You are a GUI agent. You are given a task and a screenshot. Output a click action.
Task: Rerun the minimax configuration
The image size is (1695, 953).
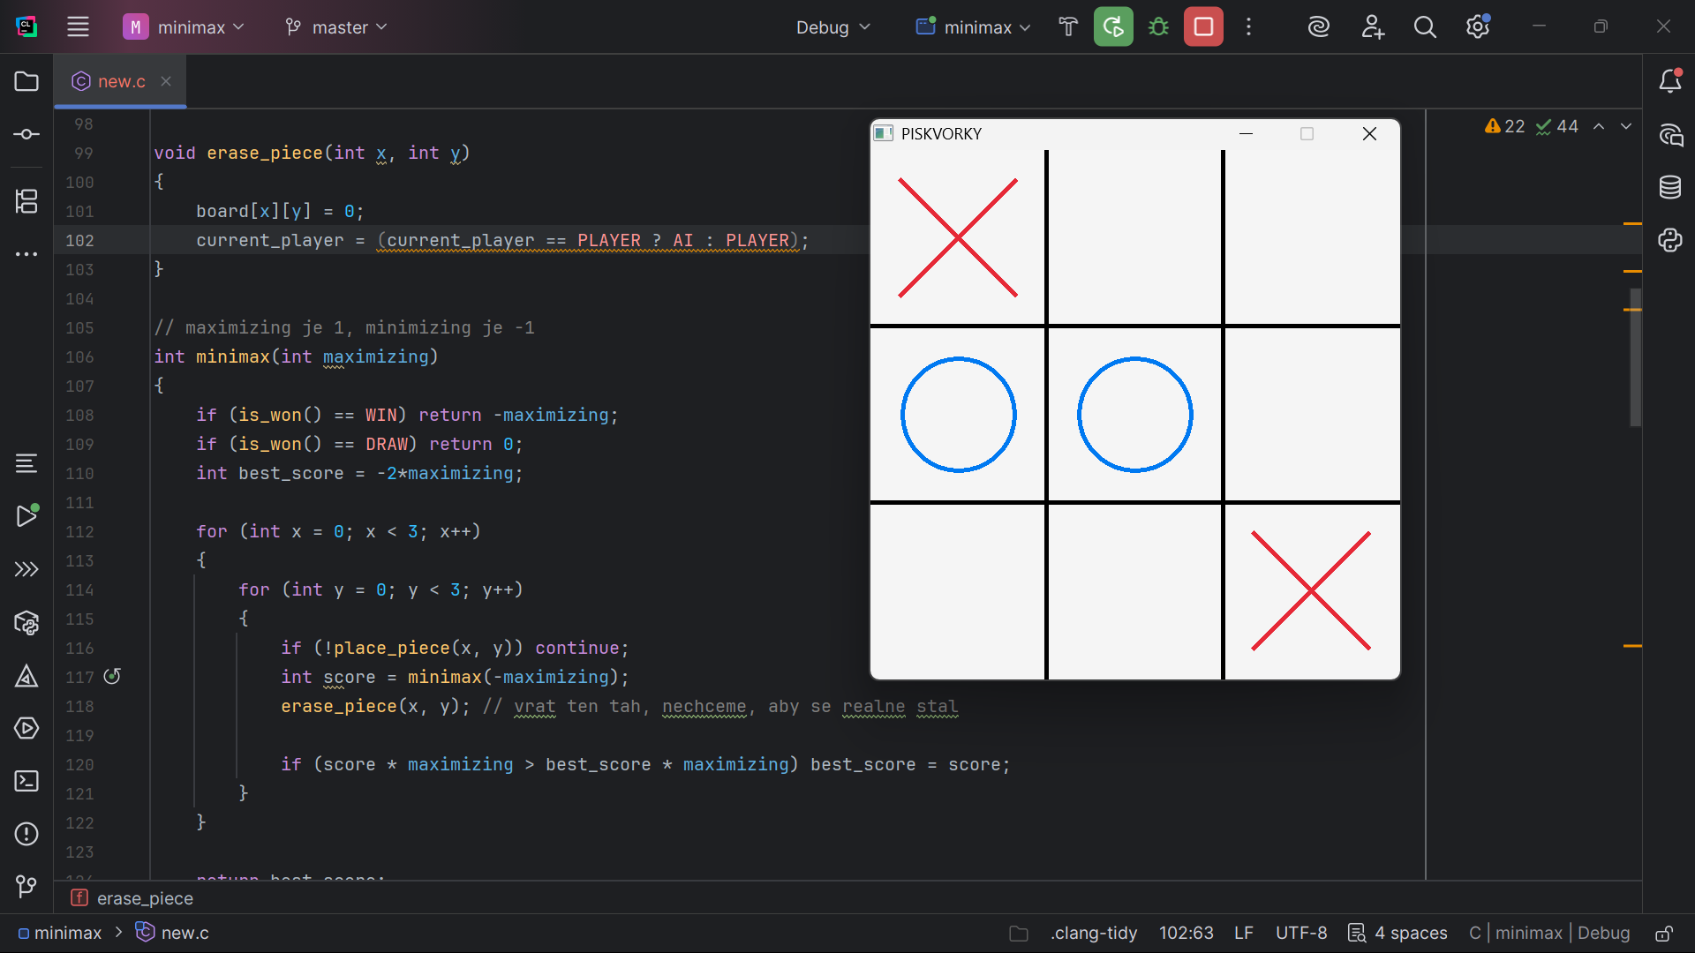click(1113, 26)
